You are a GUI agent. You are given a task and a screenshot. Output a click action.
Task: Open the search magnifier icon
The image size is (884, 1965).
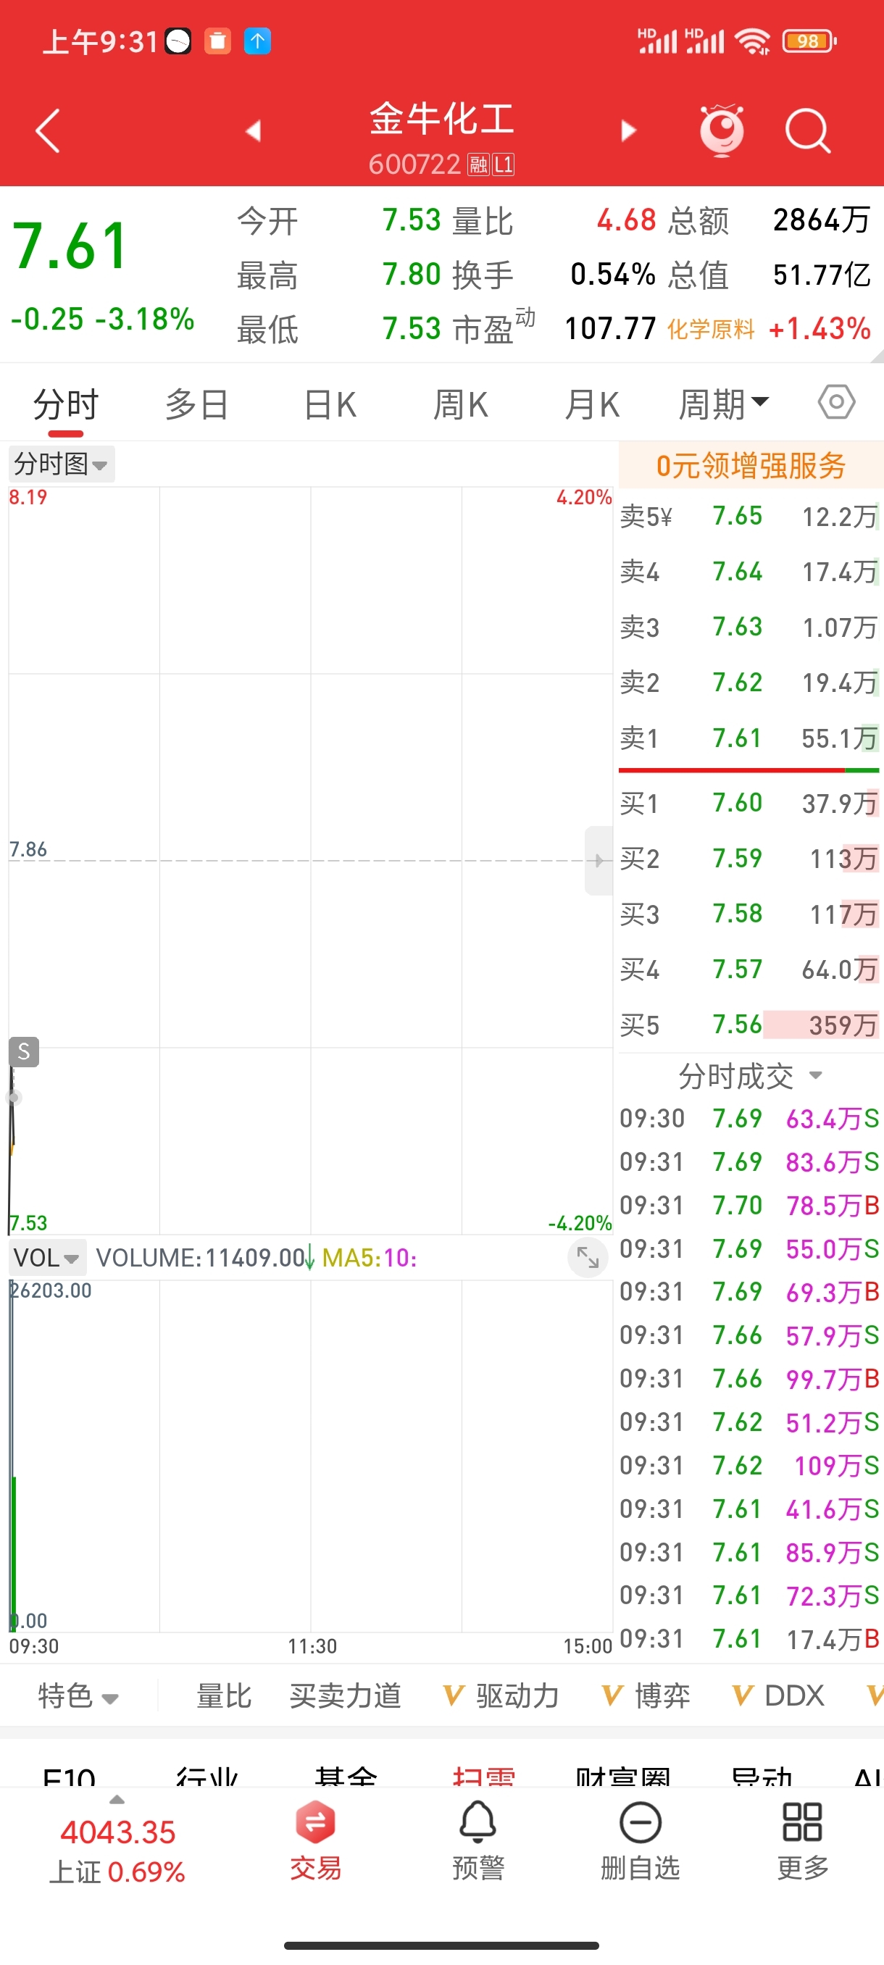point(808,131)
